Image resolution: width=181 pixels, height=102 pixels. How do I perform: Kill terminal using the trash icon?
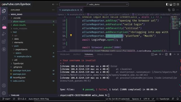pyautogui.click(x=170, y=54)
